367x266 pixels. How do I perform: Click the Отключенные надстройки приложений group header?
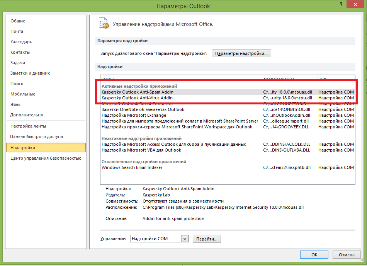click(144, 162)
